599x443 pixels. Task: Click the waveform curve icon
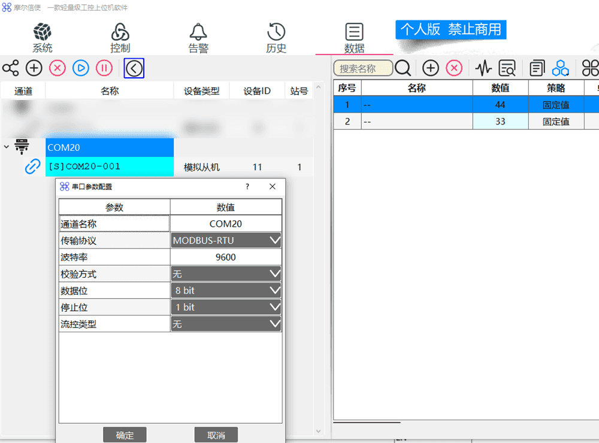point(483,68)
